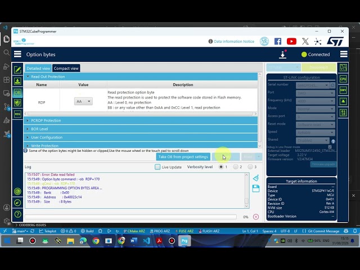Expand the PCROP Protection section
Screen dimensions: 360x270
tap(141, 120)
